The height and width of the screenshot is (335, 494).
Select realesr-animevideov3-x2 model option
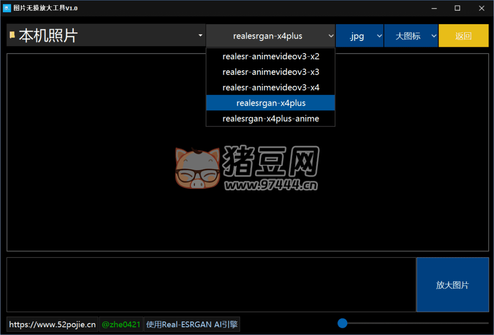[x=271, y=56]
